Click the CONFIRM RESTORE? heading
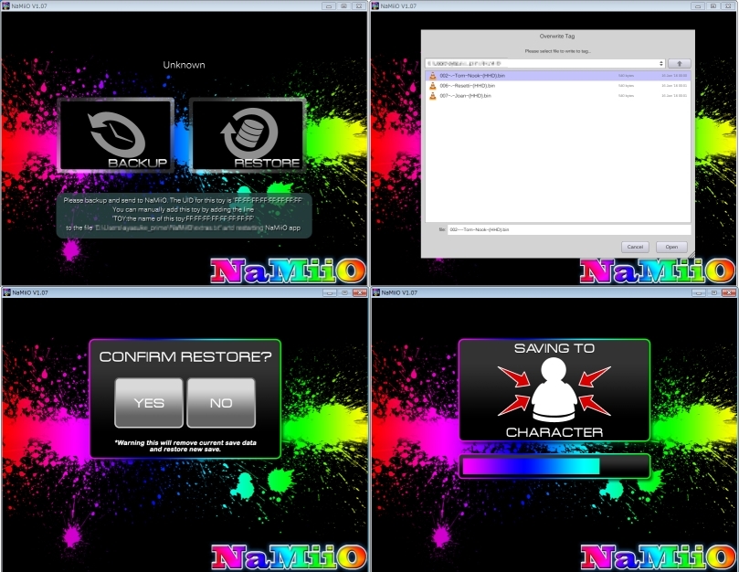739x572 pixels. click(x=185, y=356)
